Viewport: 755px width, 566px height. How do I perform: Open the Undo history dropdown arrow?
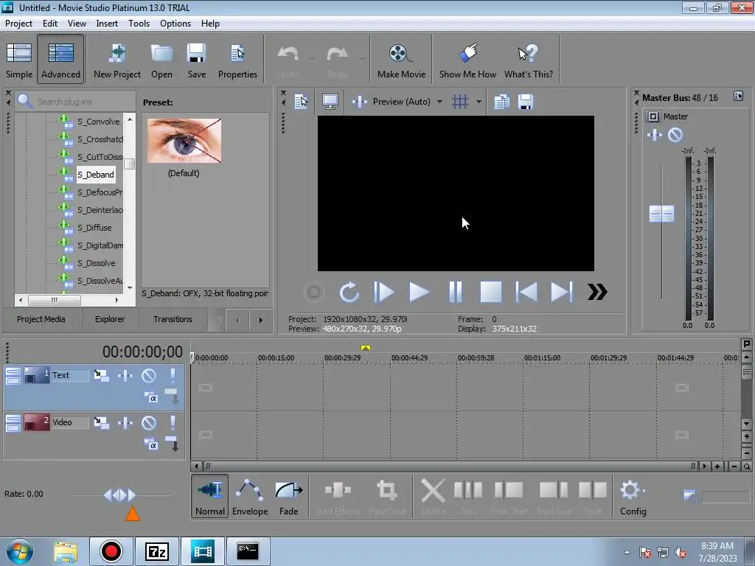(312, 59)
